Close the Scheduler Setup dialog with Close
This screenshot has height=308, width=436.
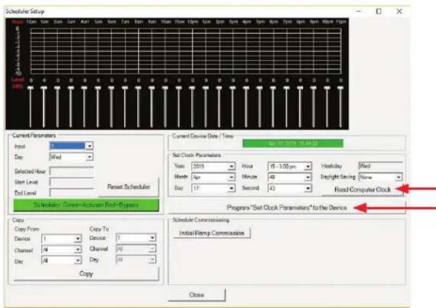point(197,294)
